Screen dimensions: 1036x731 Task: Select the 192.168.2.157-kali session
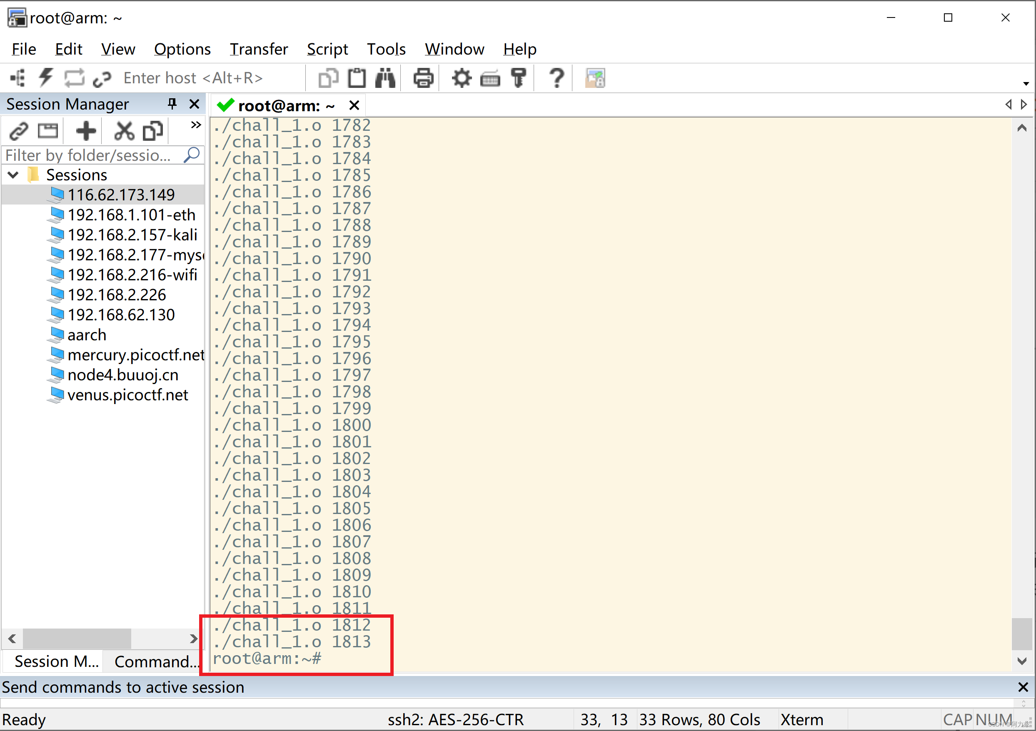[132, 235]
